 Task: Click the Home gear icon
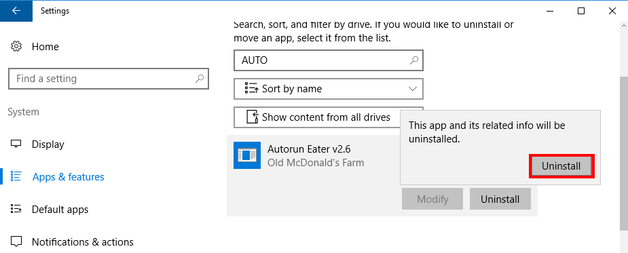(x=16, y=46)
